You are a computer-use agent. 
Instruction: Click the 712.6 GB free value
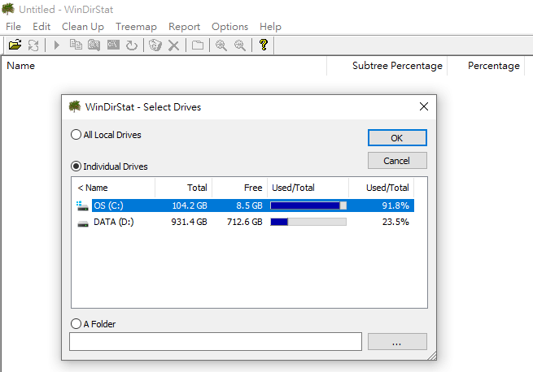click(245, 222)
